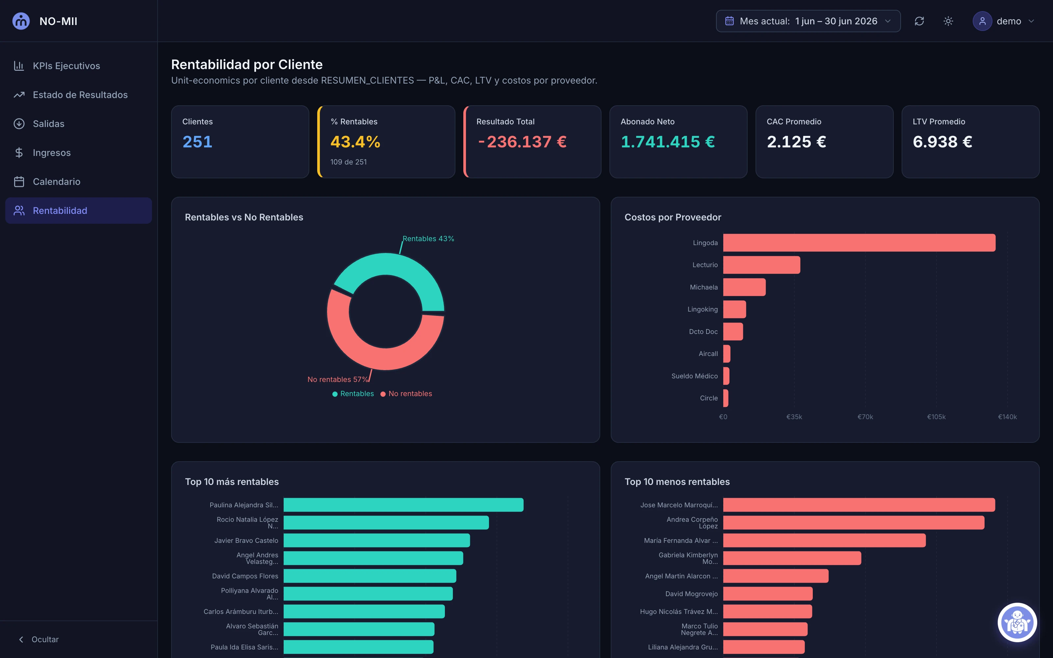This screenshot has height=658, width=1053.
Task: Open KPIs Ejecutivos page
Action: point(78,66)
